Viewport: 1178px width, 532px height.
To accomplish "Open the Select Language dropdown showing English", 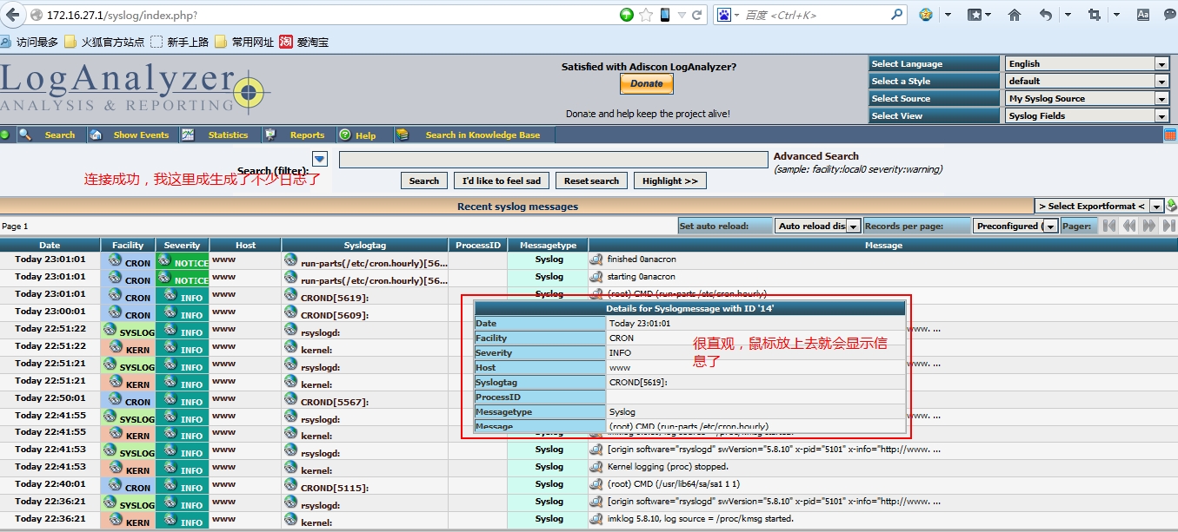I will click(1087, 62).
